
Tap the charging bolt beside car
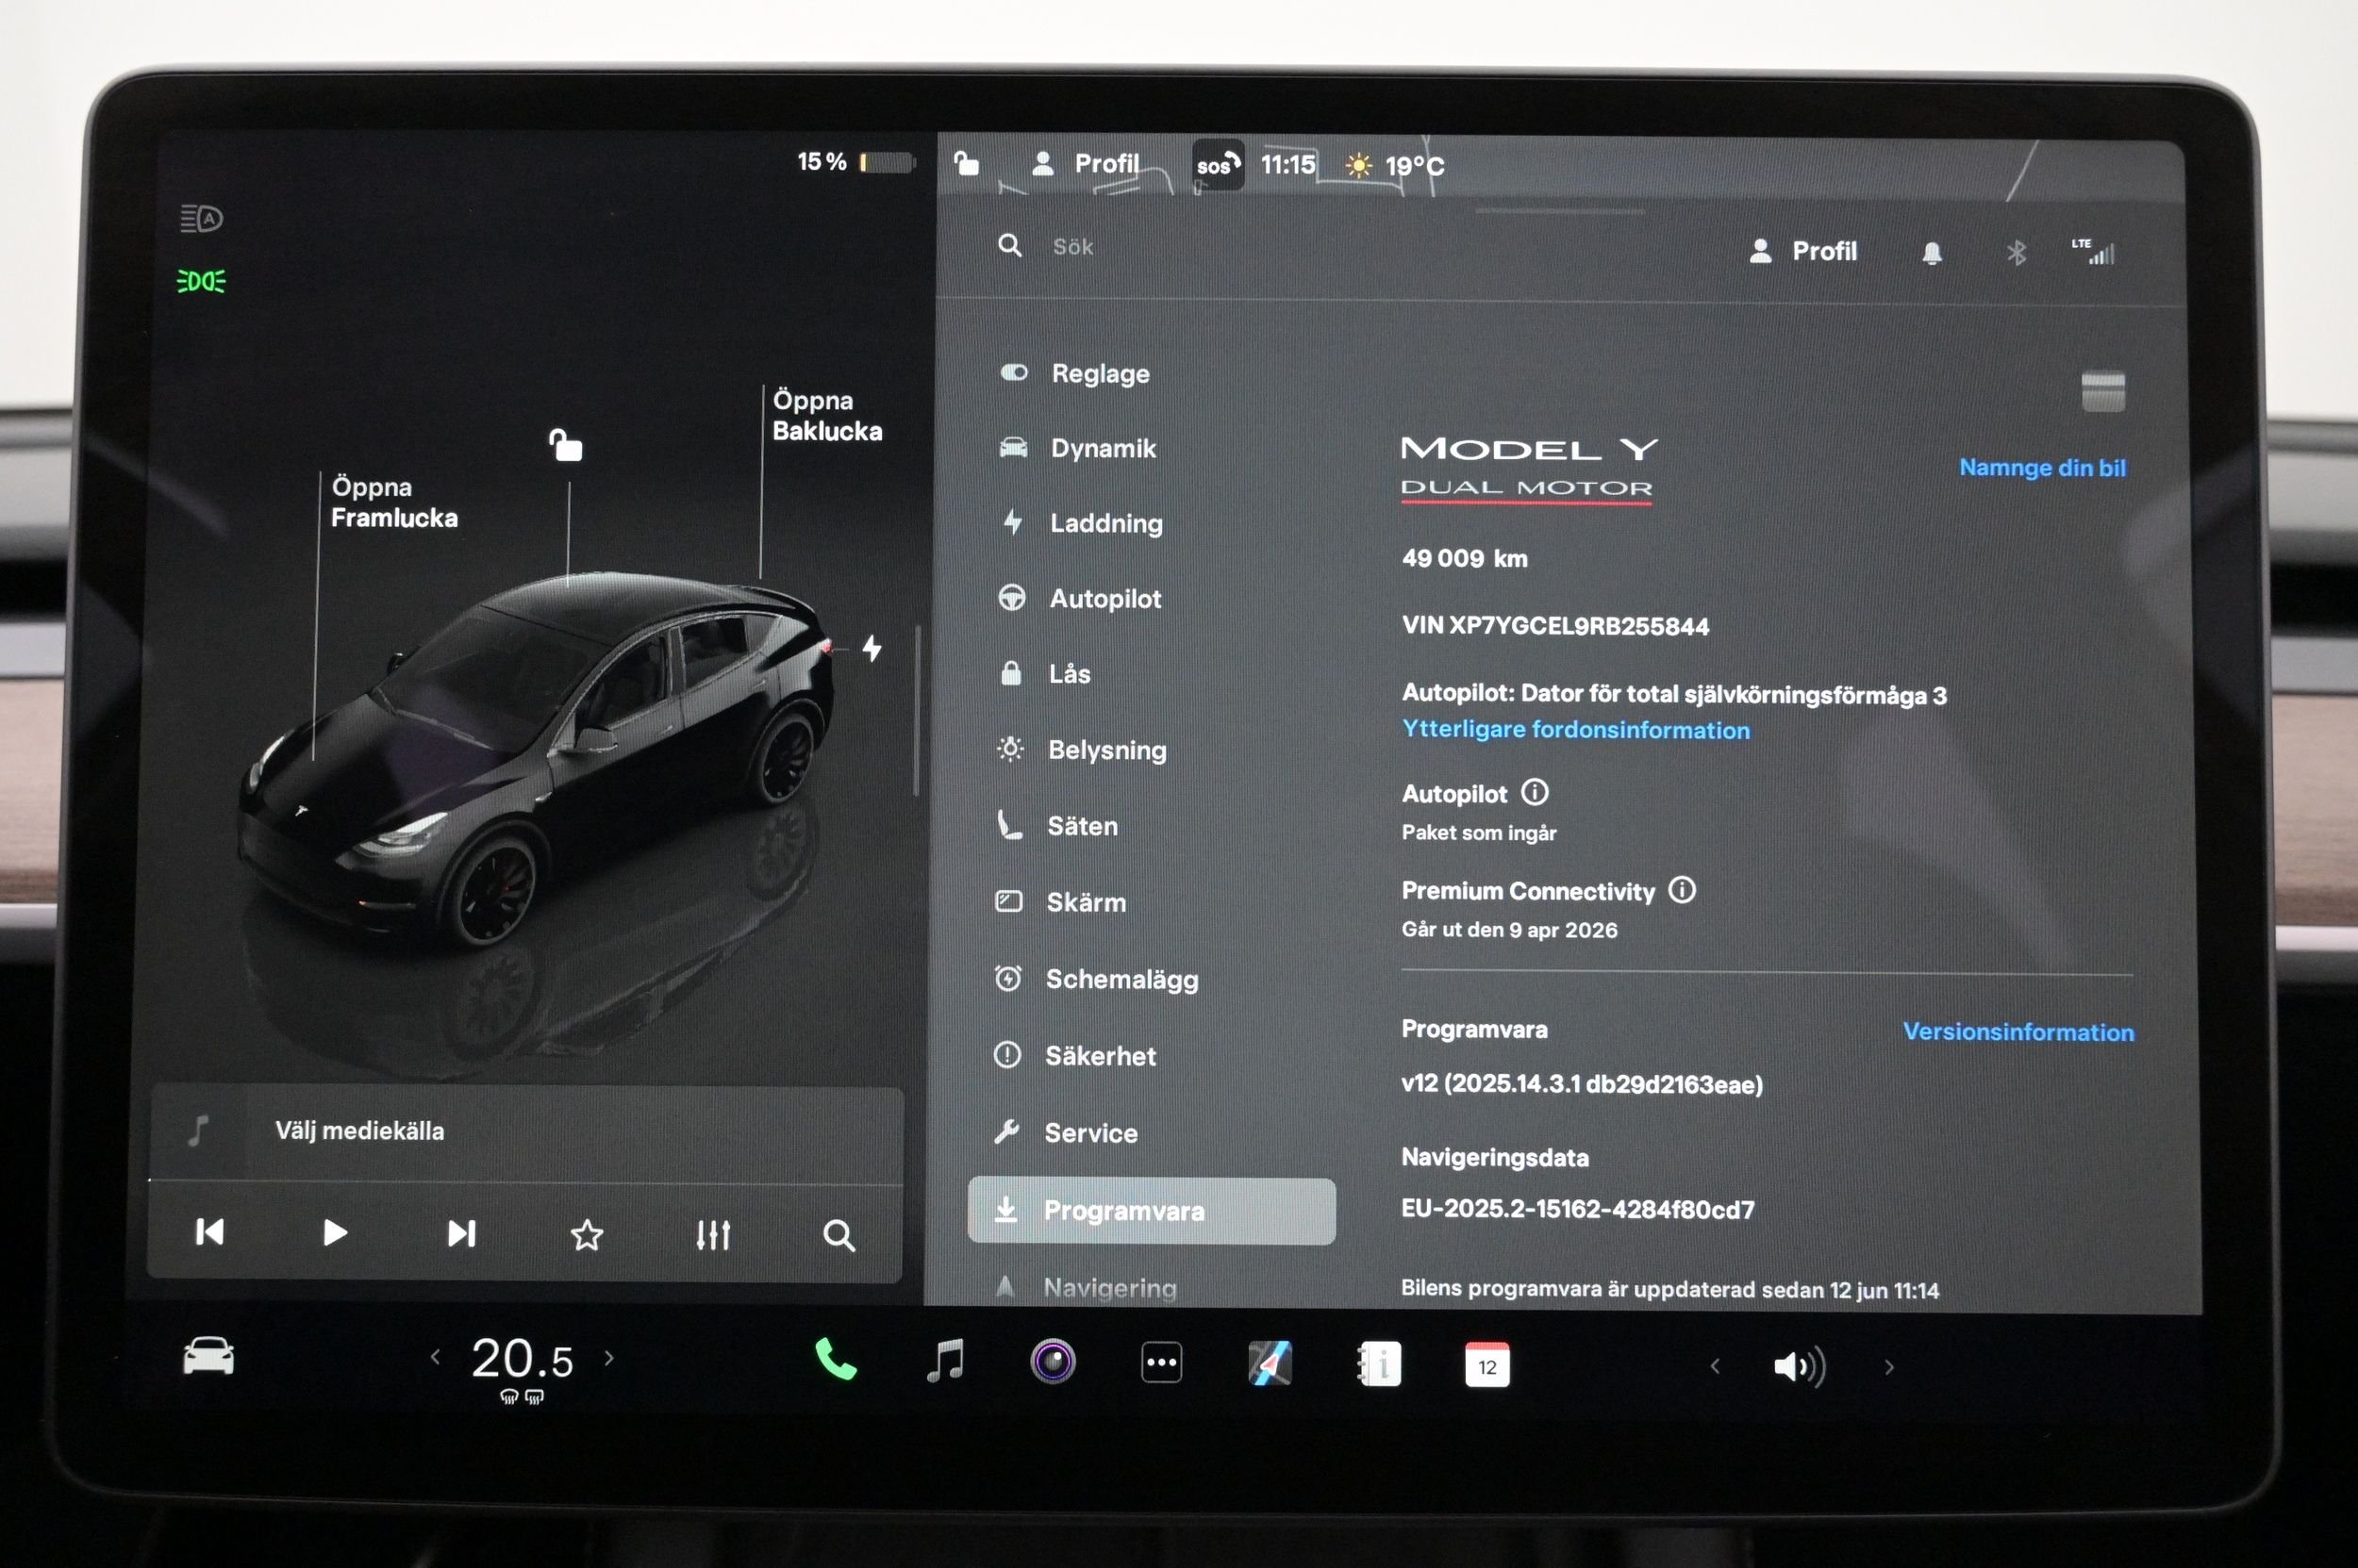click(872, 648)
